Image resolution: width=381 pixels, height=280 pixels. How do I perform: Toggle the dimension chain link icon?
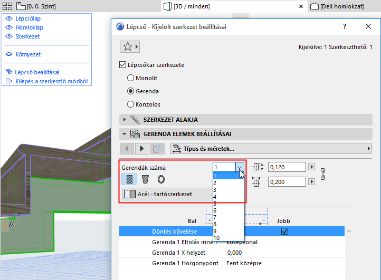coord(322,174)
